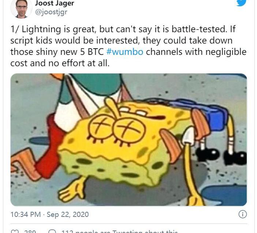The height and width of the screenshot is (233, 257).
Task: Open the #wumbo hashtag link
Action: (x=125, y=52)
